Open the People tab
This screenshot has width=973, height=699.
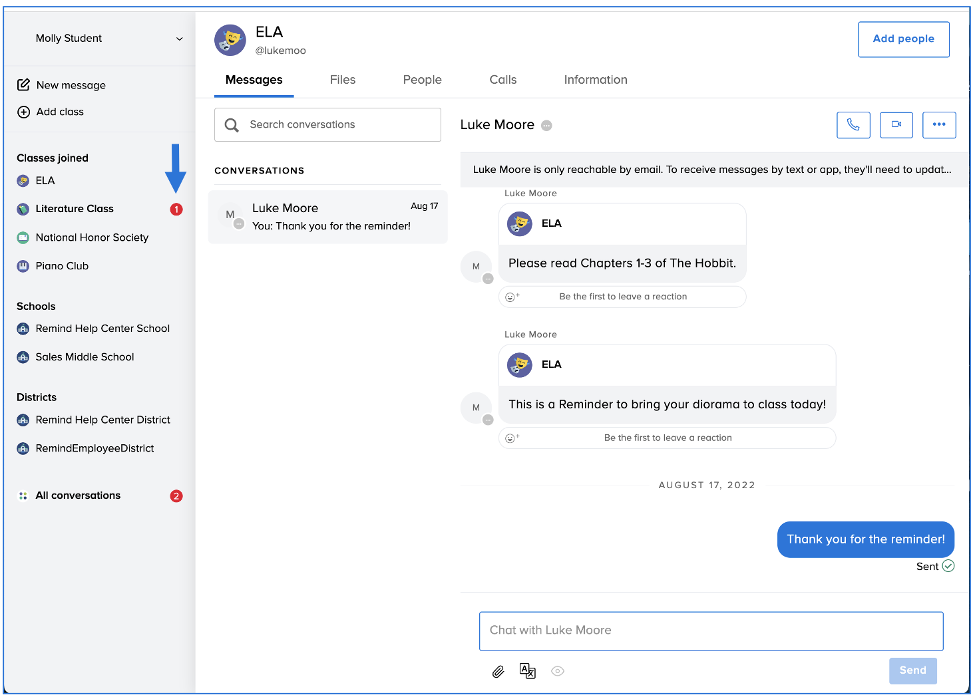422,80
